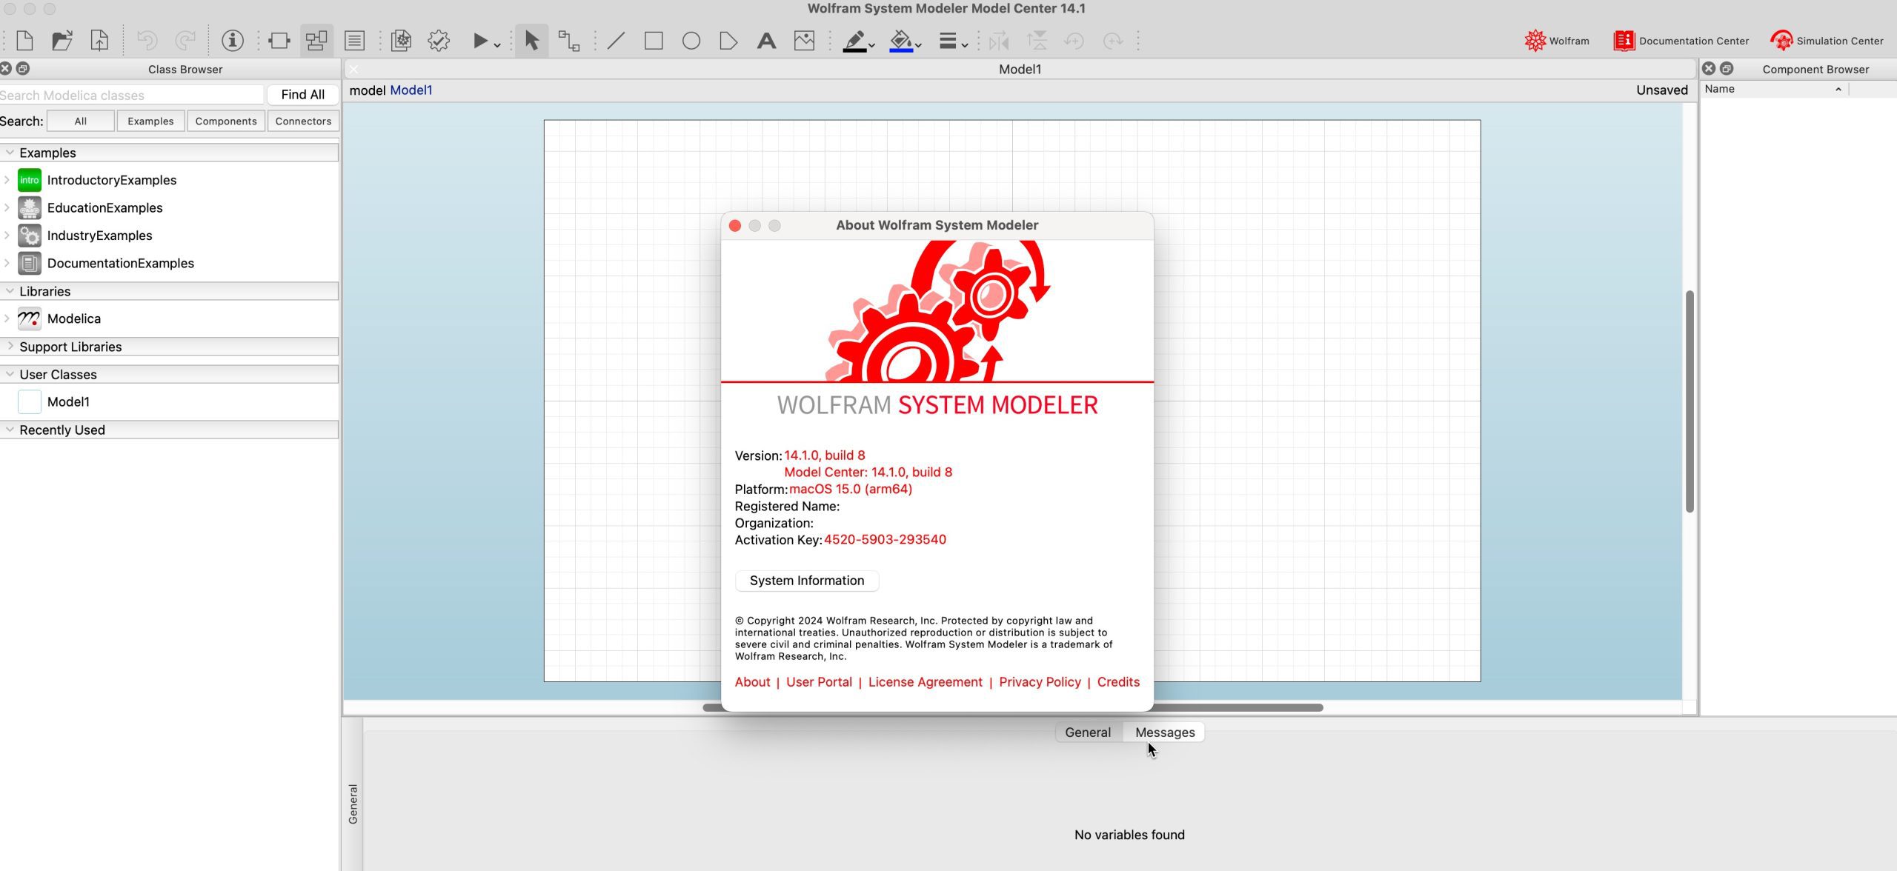The image size is (1897, 871).
Task: Click the System Information button
Action: tap(806, 581)
